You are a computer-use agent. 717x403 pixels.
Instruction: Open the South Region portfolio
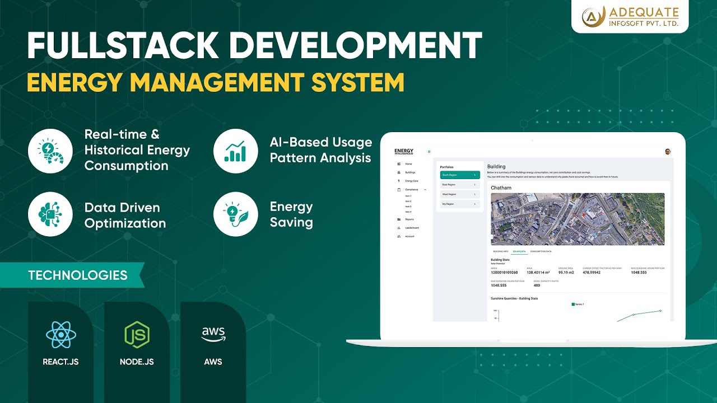tap(460, 175)
